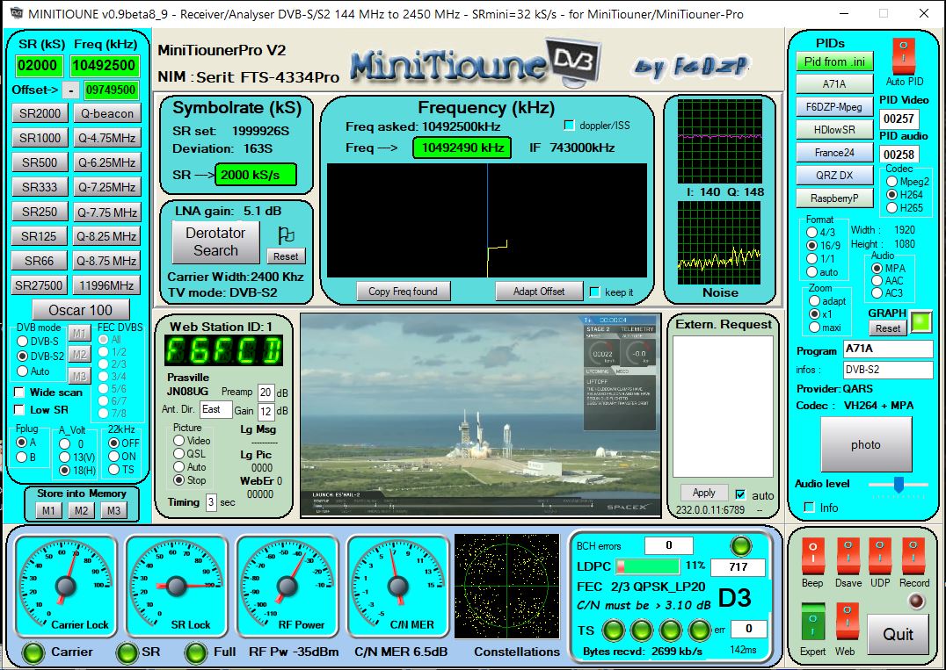Switch on the UDP rocker switch

(880, 557)
